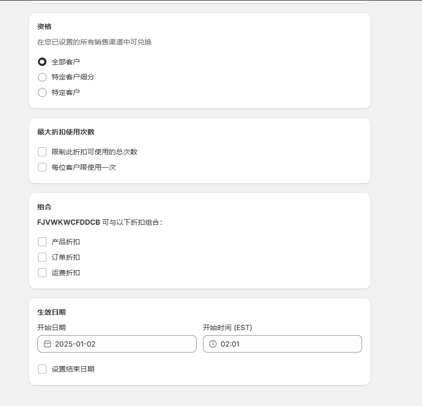422x406 pixels.
Task: Click the scrollbar on the right edge
Action: (x=419, y=200)
